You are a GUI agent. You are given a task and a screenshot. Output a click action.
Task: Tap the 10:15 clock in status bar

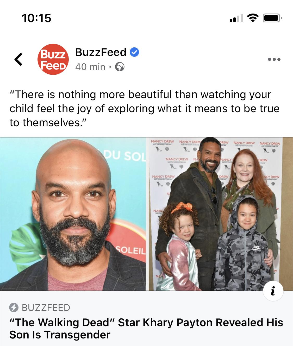click(x=36, y=18)
